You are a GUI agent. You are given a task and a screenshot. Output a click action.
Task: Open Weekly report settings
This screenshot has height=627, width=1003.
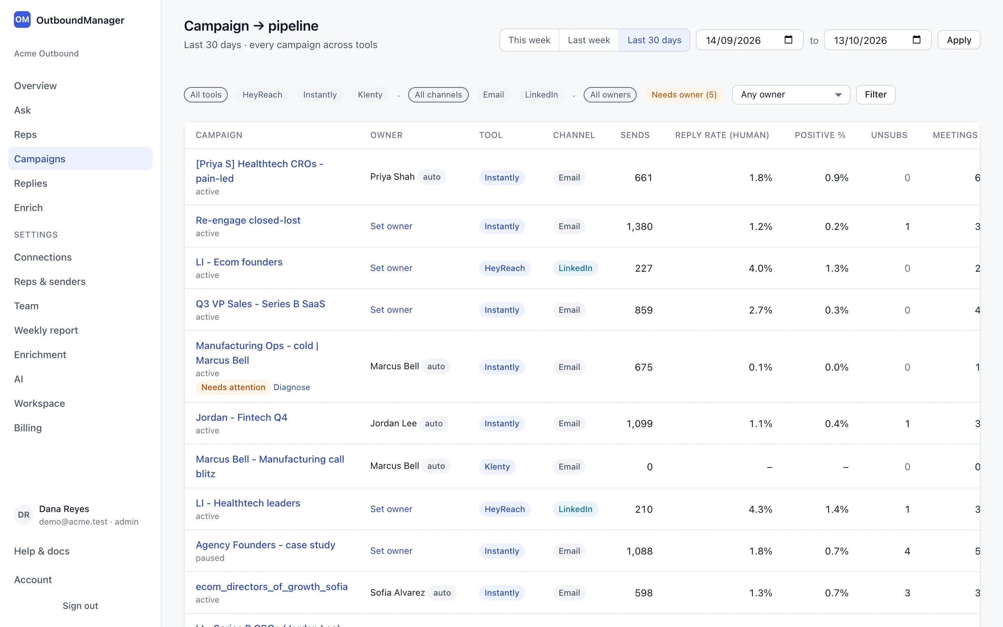click(80, 330)
